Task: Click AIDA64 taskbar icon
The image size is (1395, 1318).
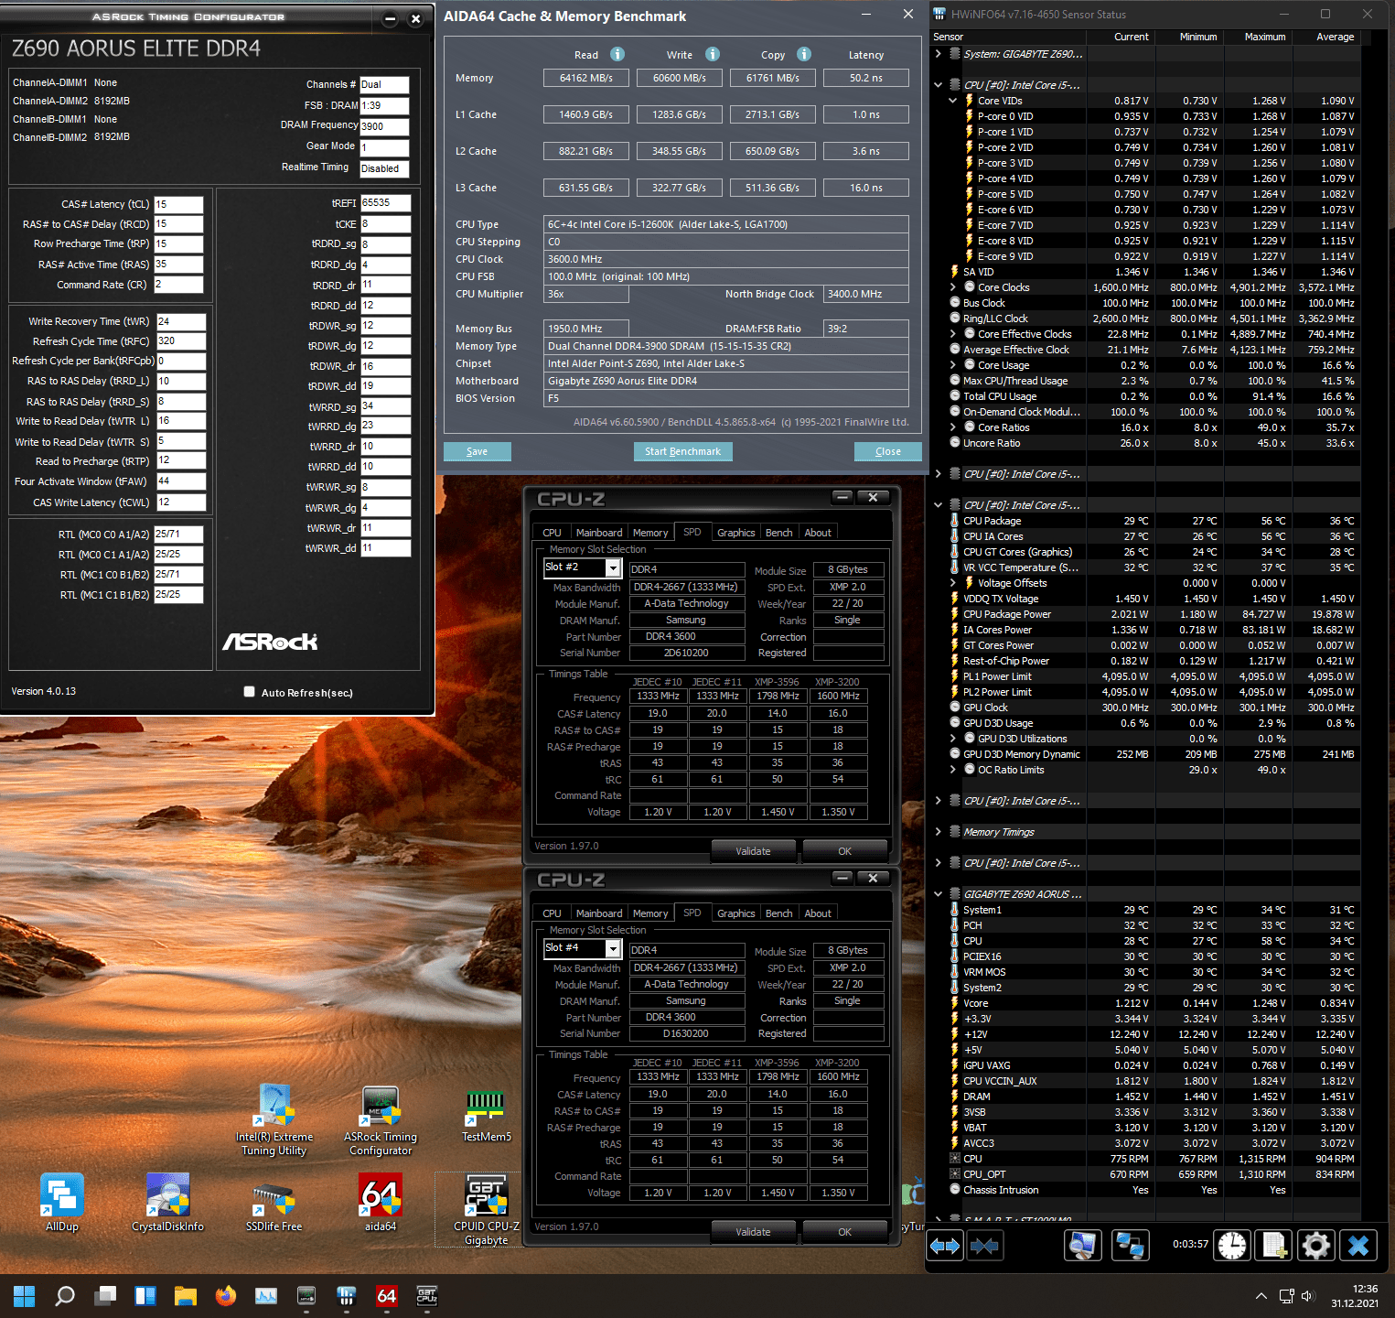Action: 387,1296
